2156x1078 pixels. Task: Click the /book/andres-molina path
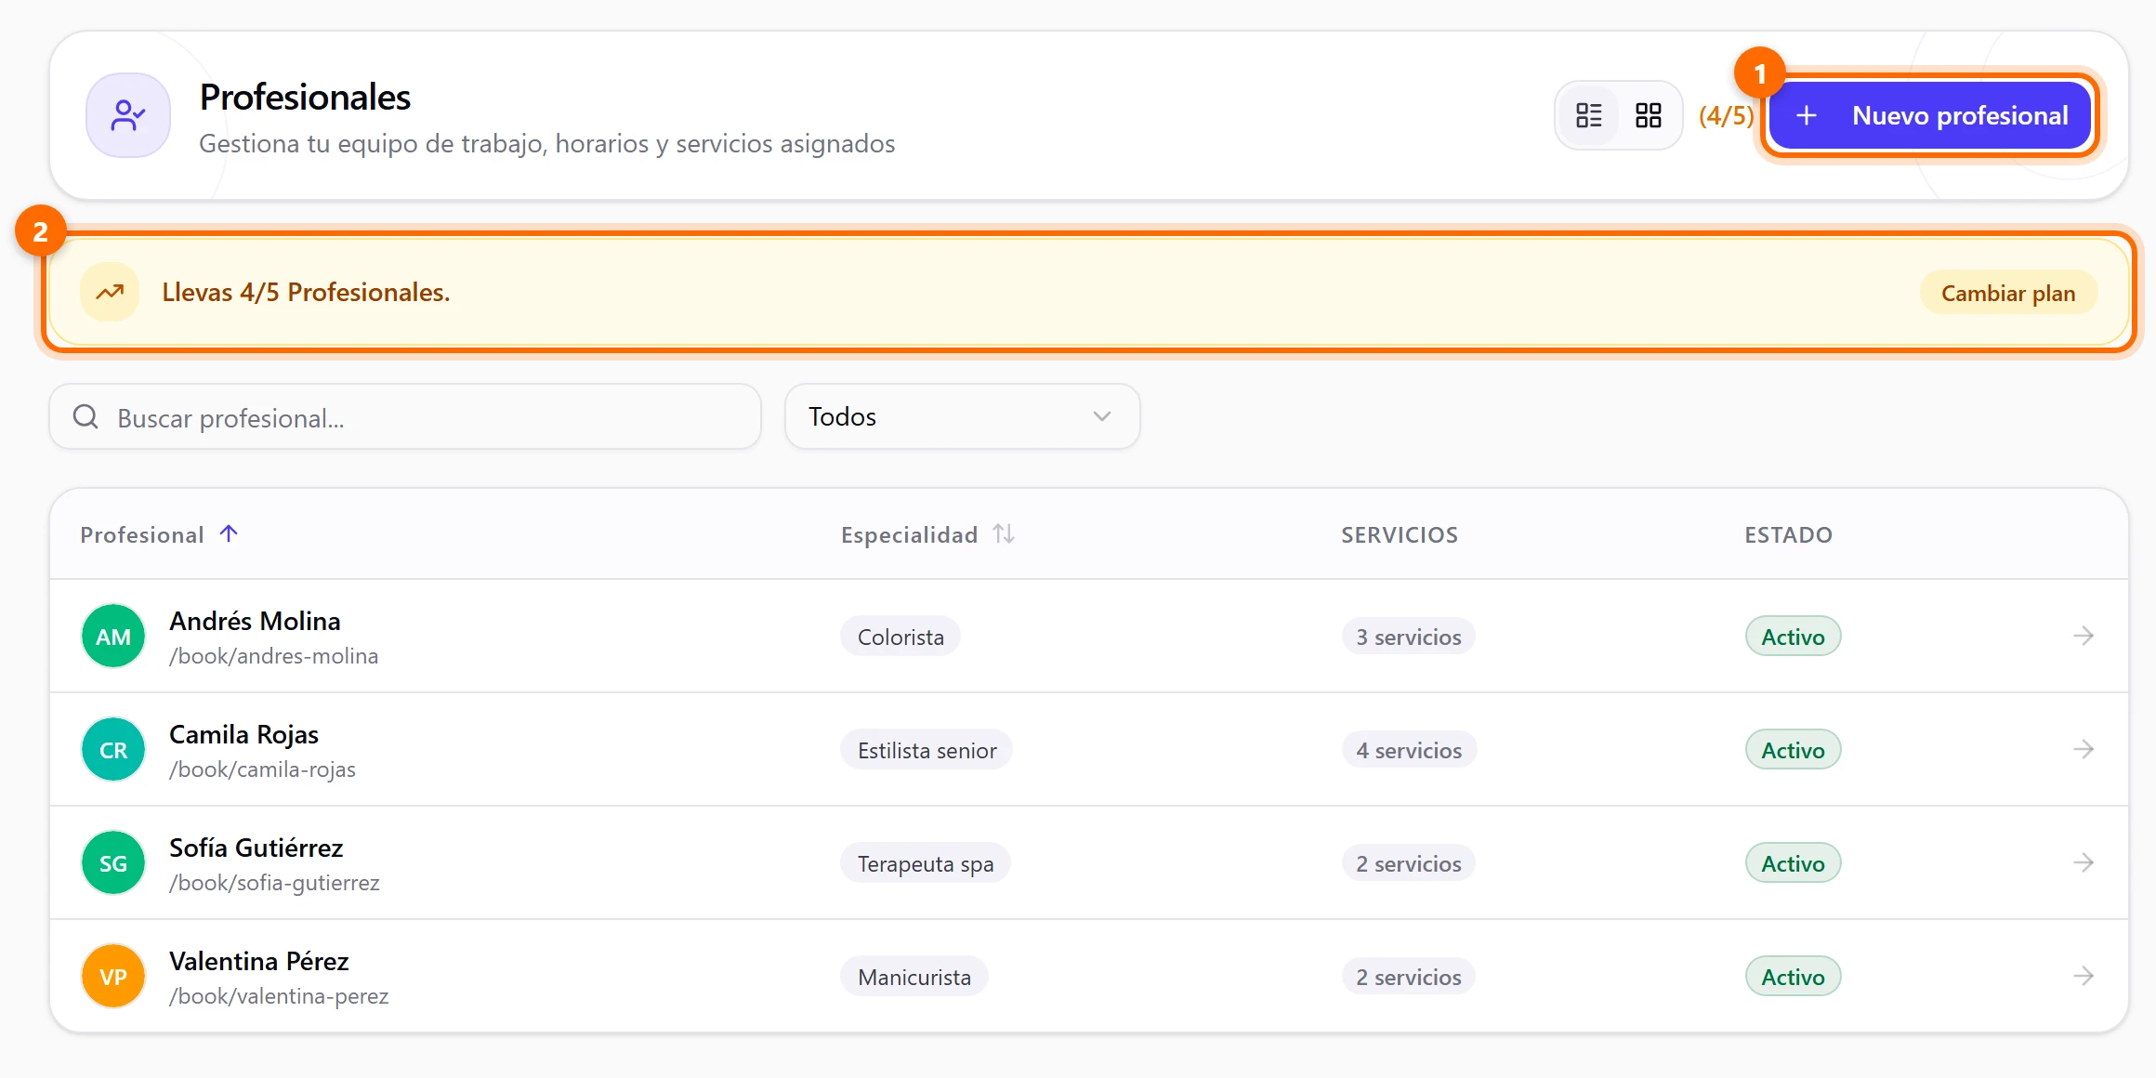pyautogui.click(x=274, y=656)
